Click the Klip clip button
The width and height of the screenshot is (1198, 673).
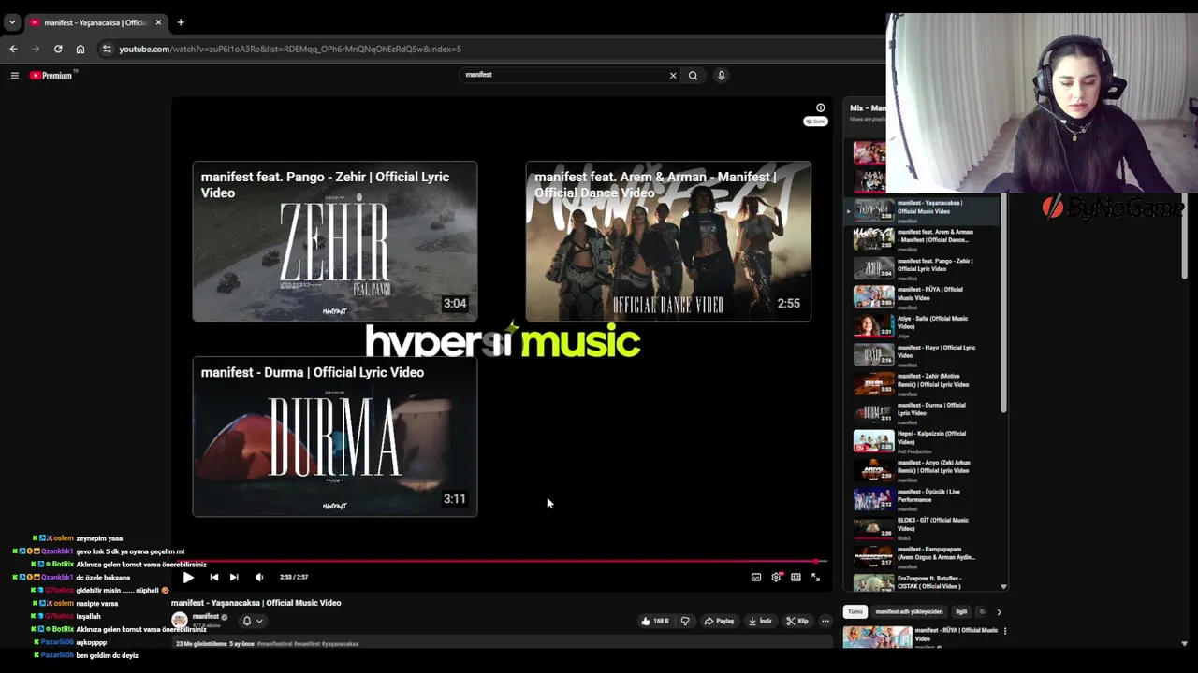[x=796, y=621]
